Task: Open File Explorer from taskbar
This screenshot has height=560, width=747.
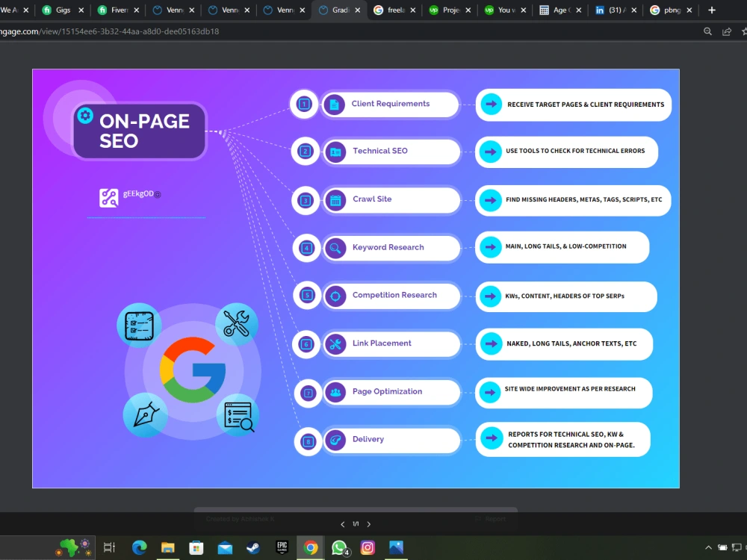Action: point(167,547)
